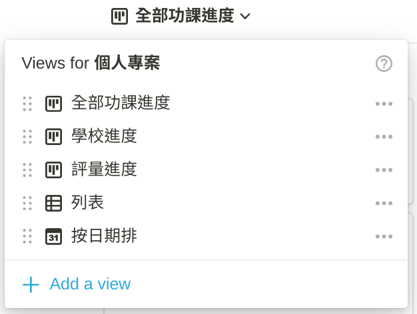This screenshot has width=417, height=314.
Task: Open more options for 全部功課進度 view
Action: pos(384,104)
